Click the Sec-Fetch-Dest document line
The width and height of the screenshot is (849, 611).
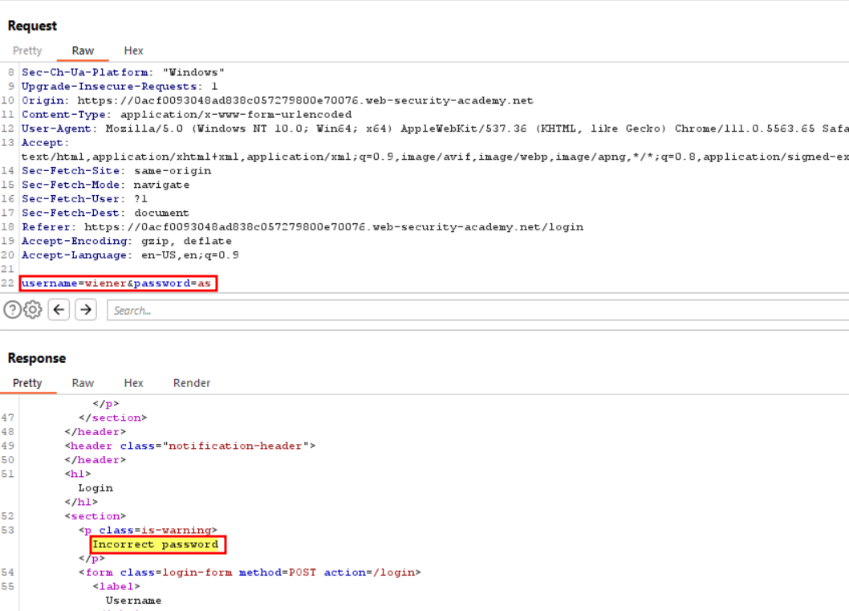(106, 213)
